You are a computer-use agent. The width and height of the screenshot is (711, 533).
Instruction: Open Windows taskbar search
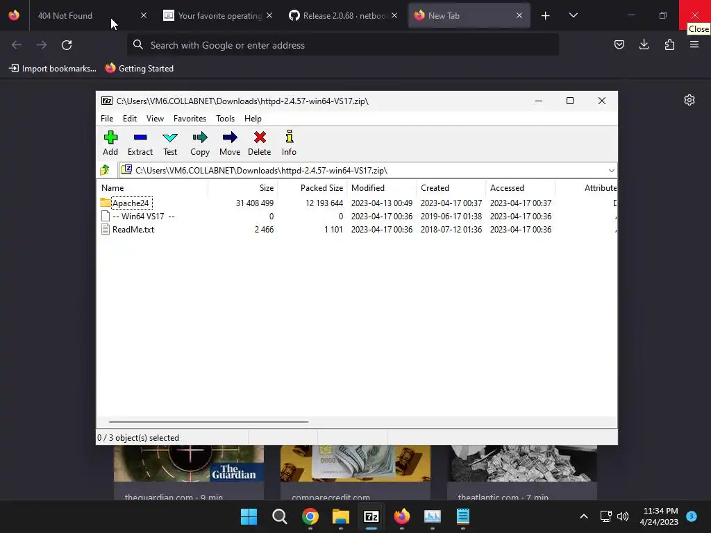click(279, 516)
